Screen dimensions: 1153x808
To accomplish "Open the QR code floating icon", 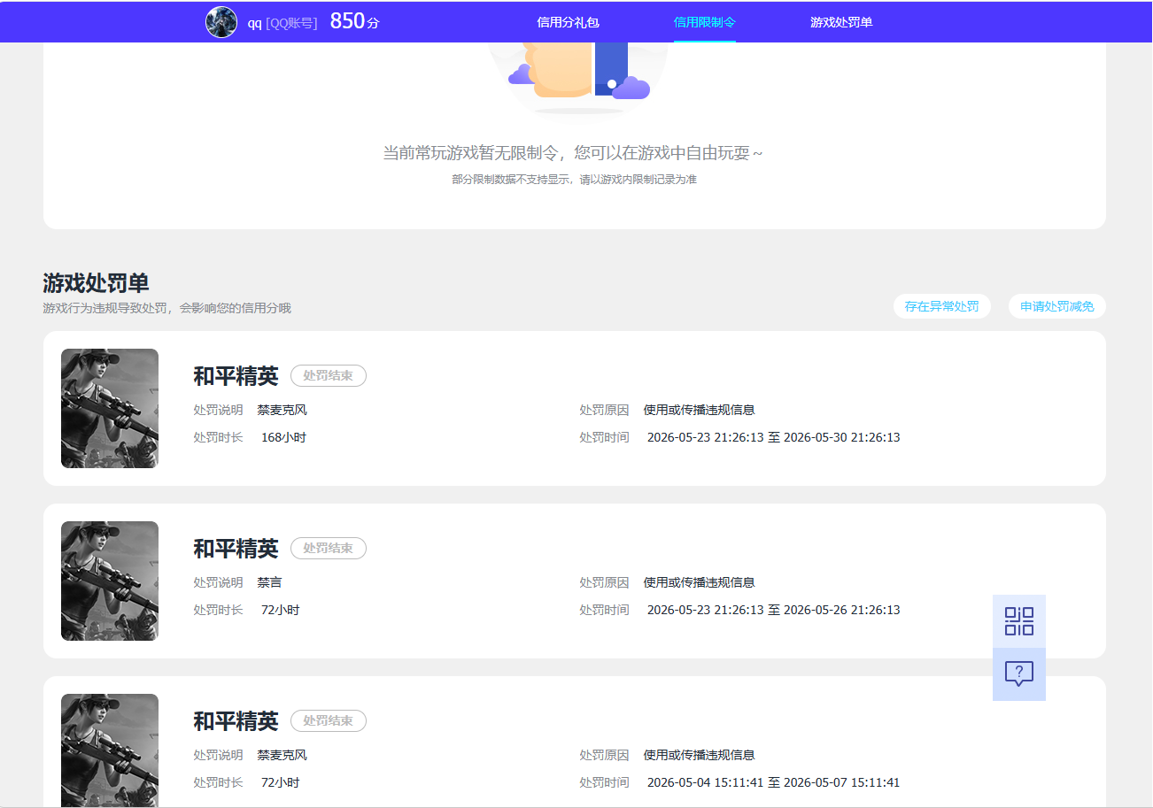I will (x=1019, y=621).
